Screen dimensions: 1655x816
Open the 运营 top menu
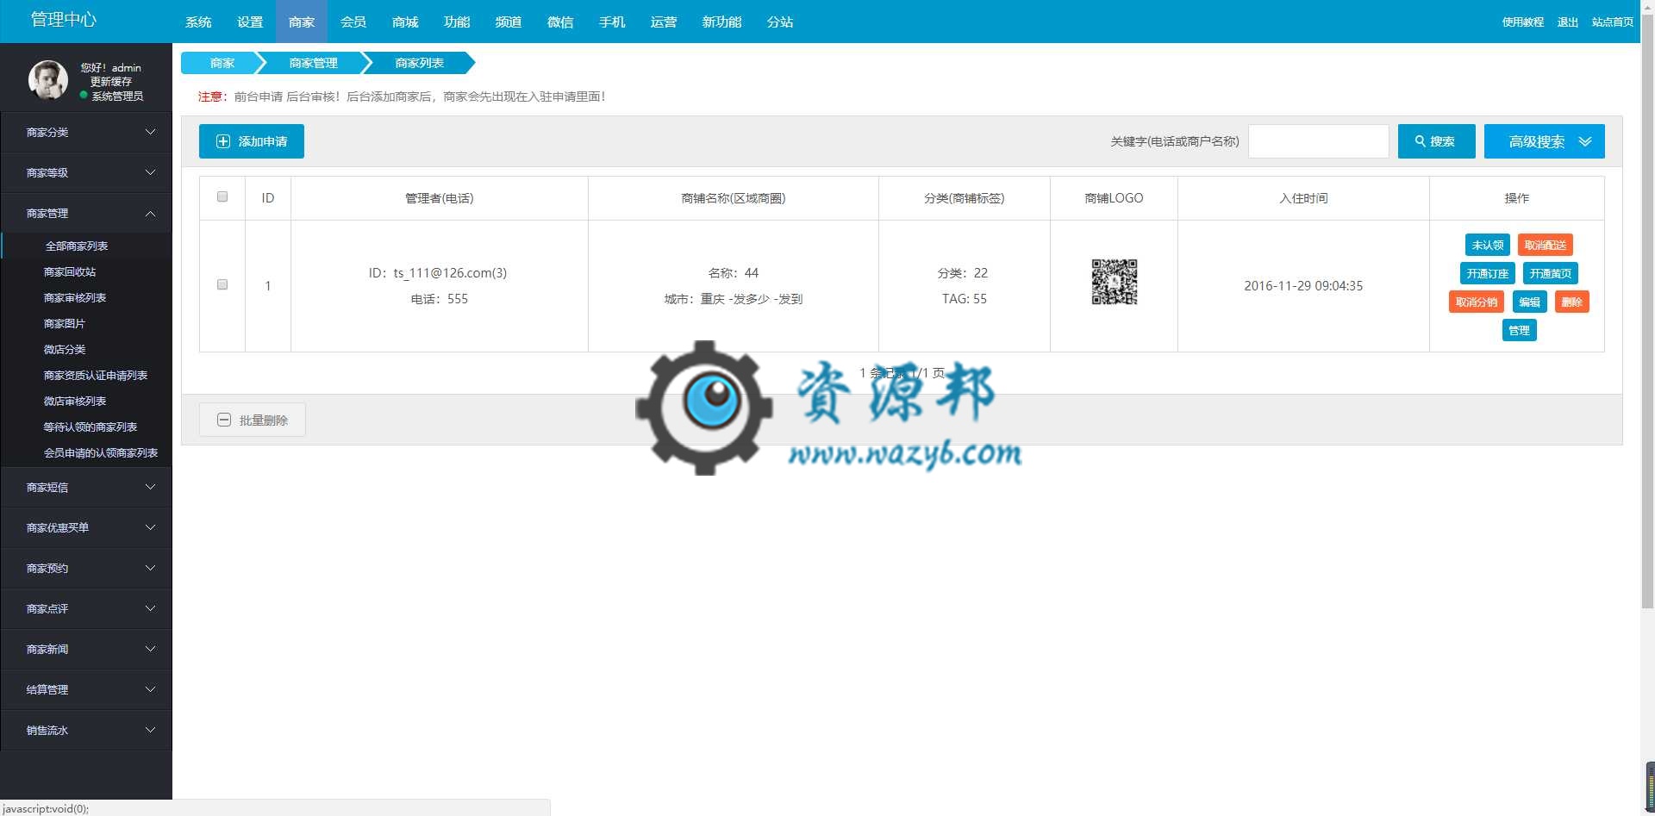coord(664,22)
